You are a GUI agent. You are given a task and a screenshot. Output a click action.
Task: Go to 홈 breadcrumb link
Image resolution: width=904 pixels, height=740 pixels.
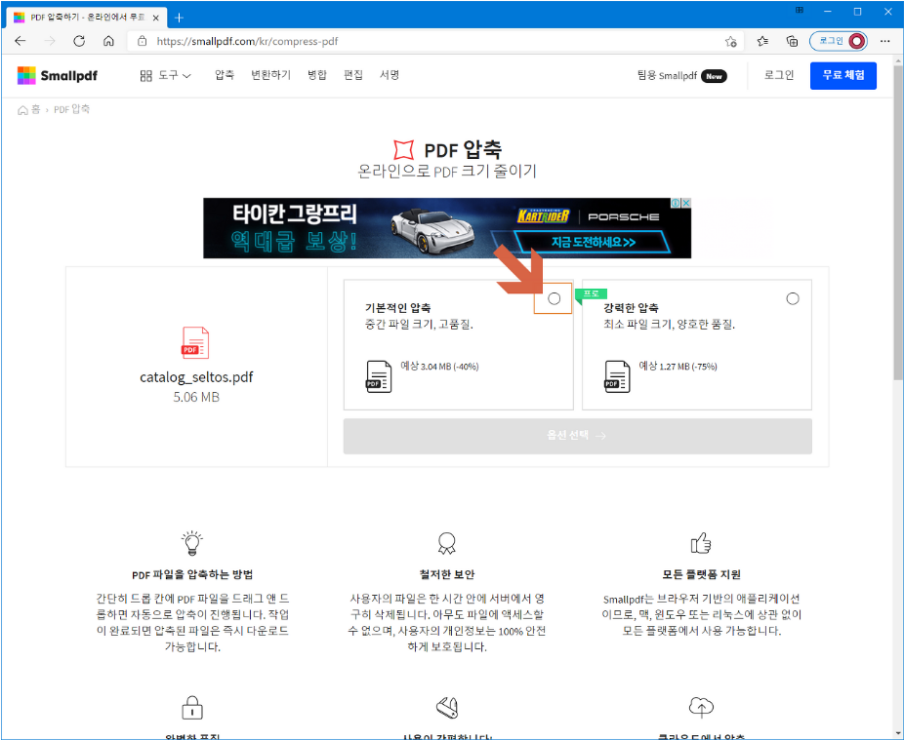coord(29,109)
